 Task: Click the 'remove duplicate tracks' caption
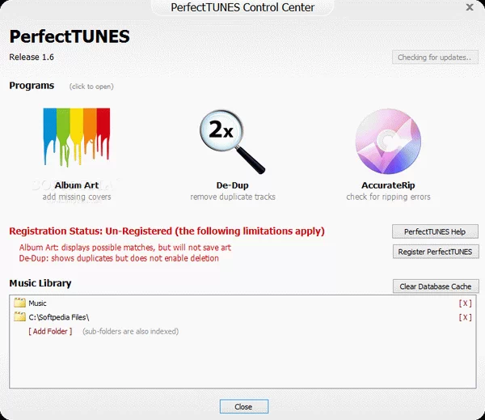point(233,197)
